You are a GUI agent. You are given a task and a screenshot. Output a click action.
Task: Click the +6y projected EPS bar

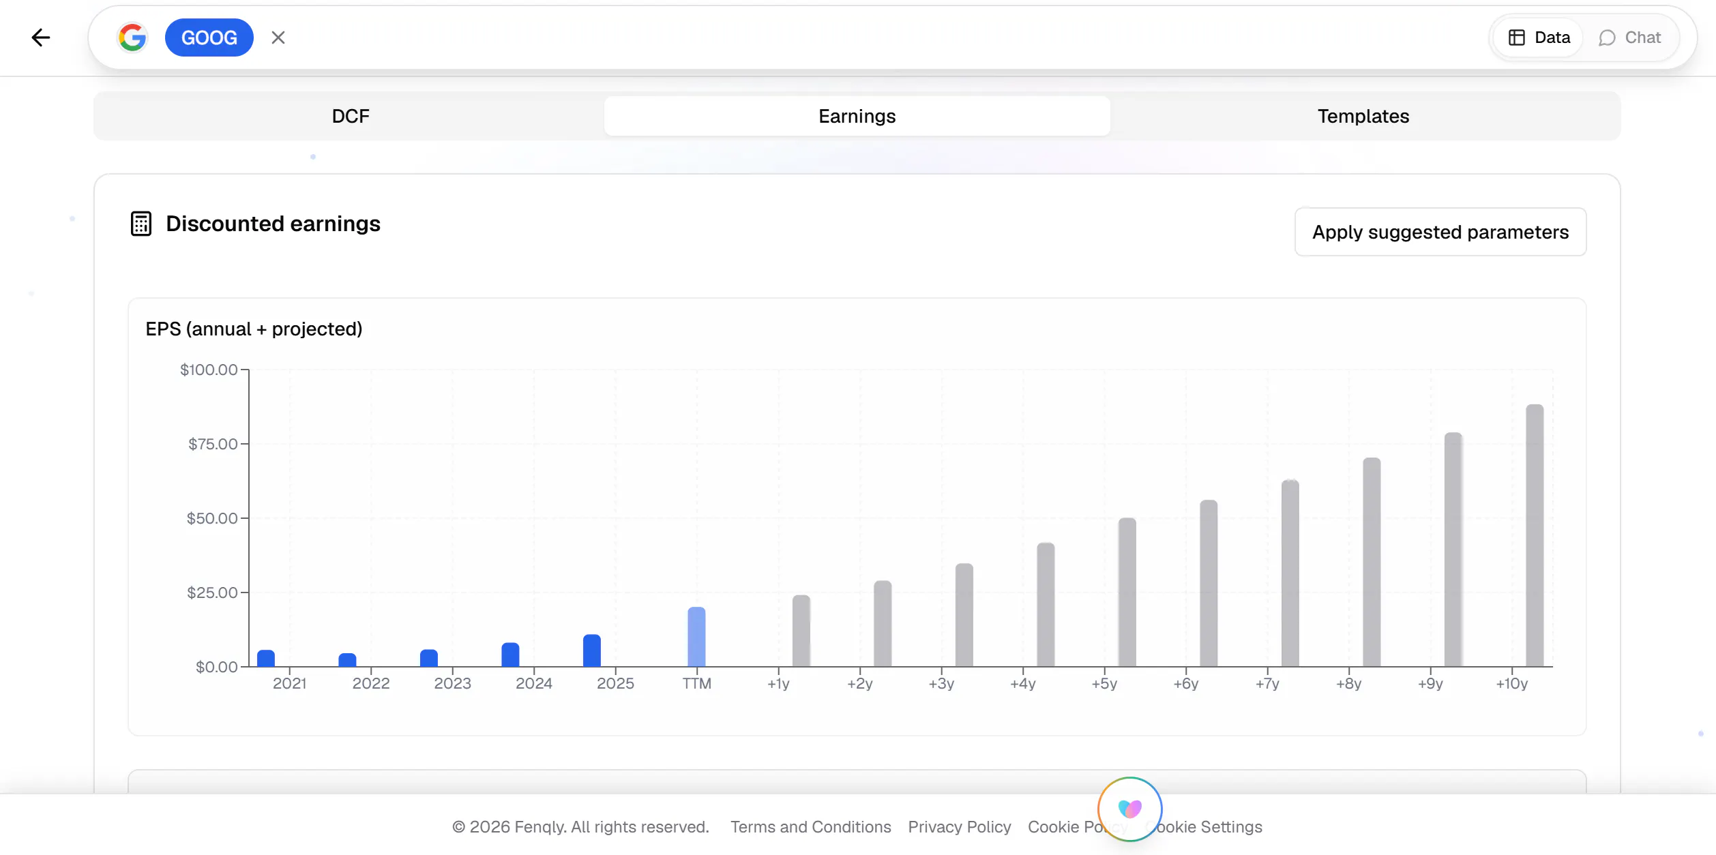[1209, 584]
